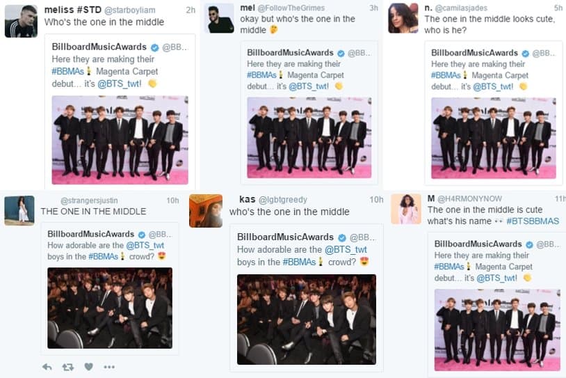The image size is (566, 378).
Task: Open the 2h timestamp on meliss tweet
Action: click(191, 10)
